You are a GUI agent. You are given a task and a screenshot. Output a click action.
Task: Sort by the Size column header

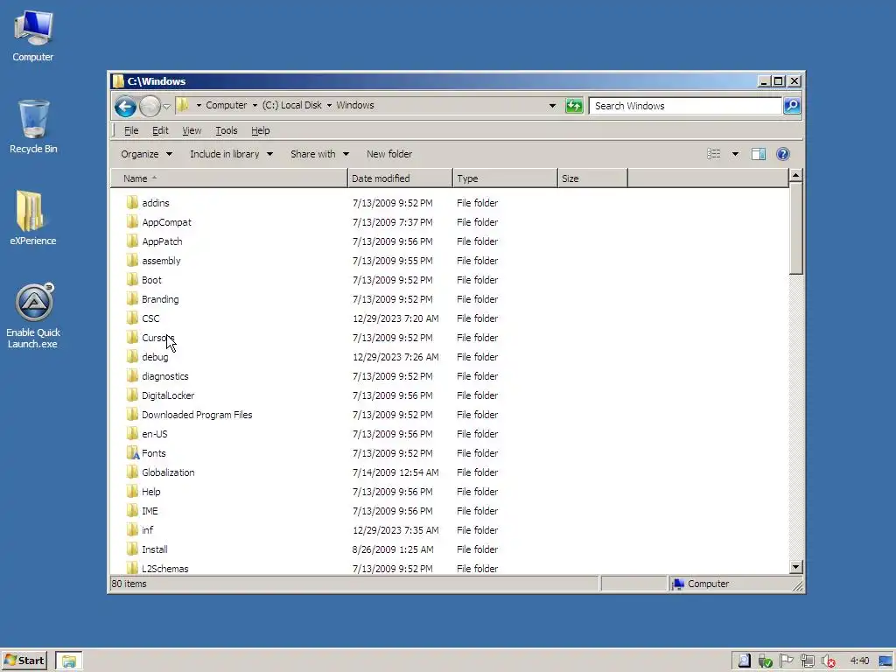tap(592, 178)
